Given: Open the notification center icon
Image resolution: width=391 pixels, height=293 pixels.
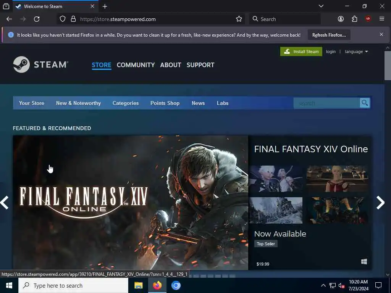Looking at the screenshot, I should [x=378, y=285].
